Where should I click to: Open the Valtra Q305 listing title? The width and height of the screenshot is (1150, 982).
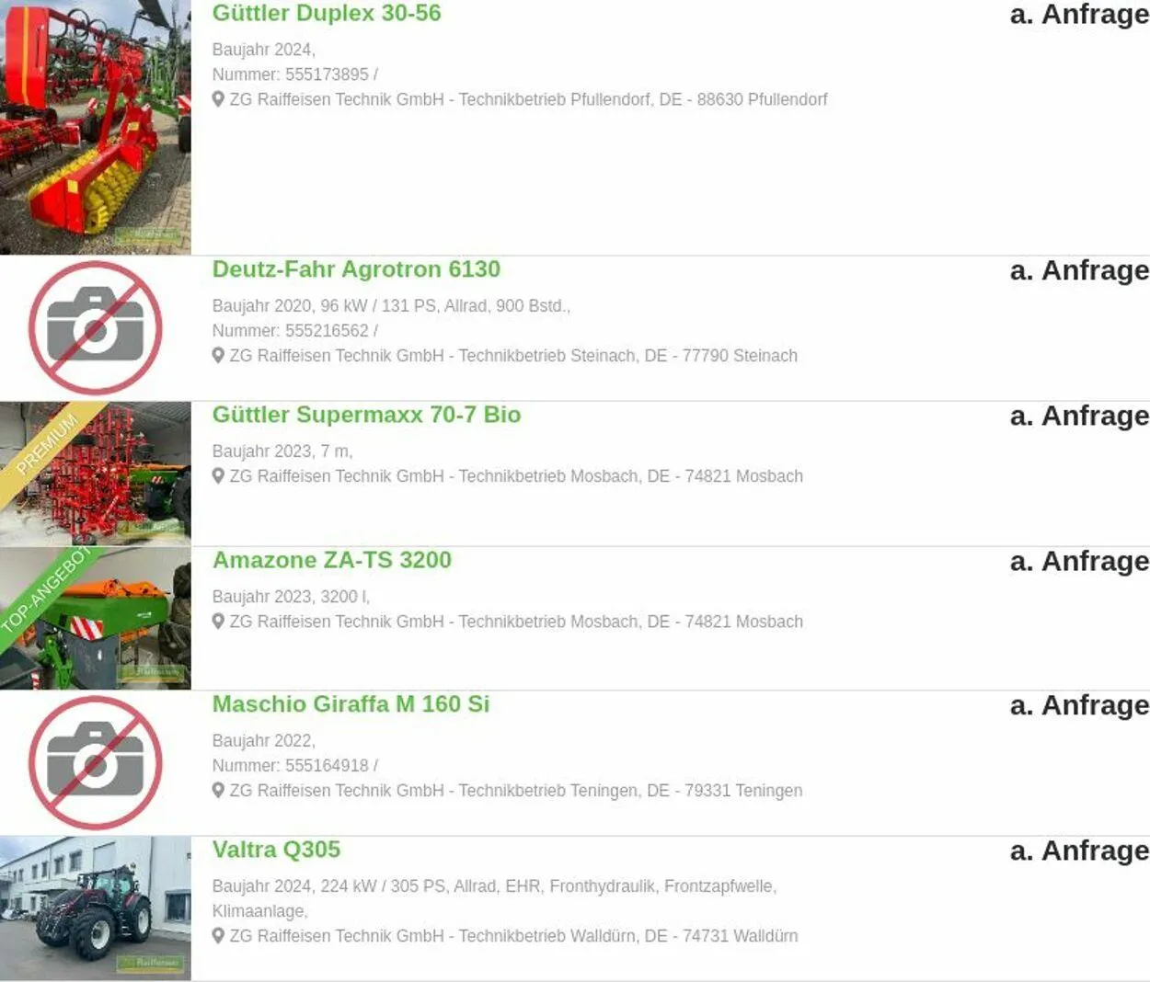(x=276, y=850)
